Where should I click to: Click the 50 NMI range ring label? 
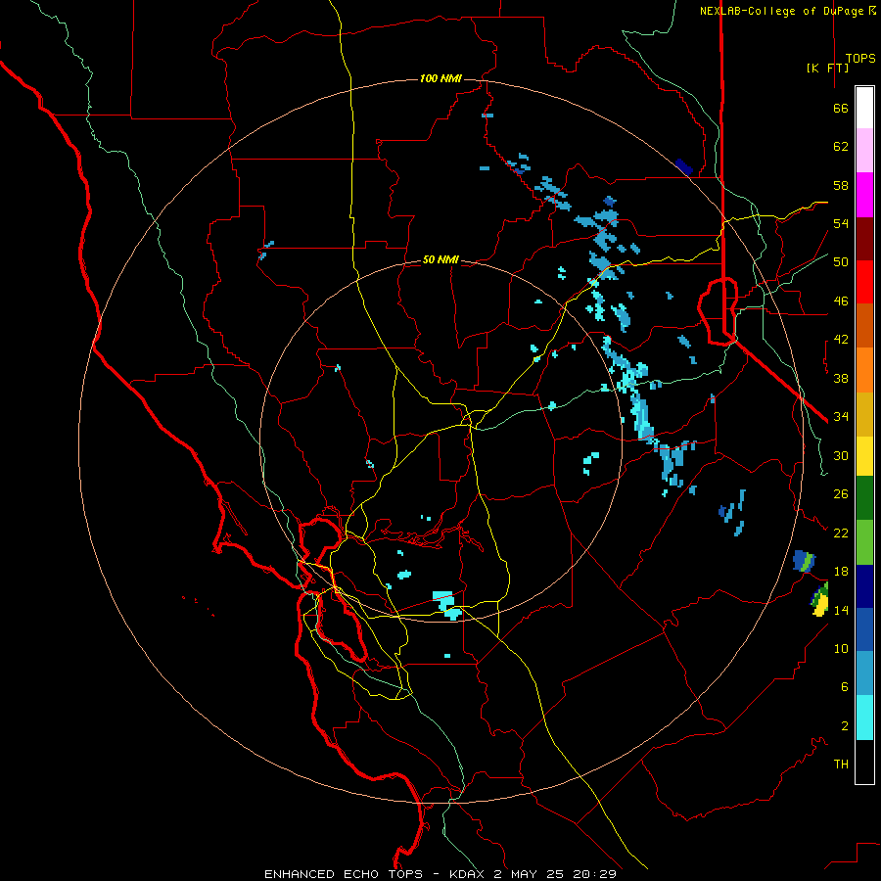coord(440,259)
